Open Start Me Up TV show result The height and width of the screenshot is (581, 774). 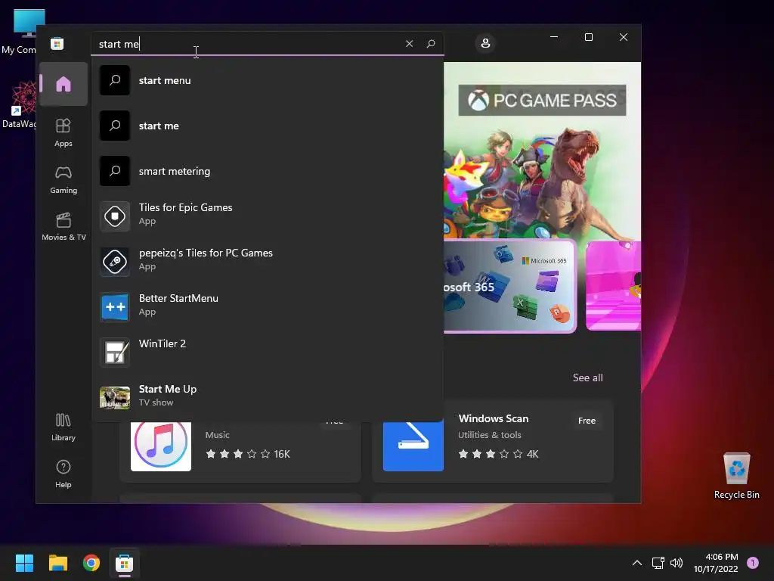coord(268,398)
